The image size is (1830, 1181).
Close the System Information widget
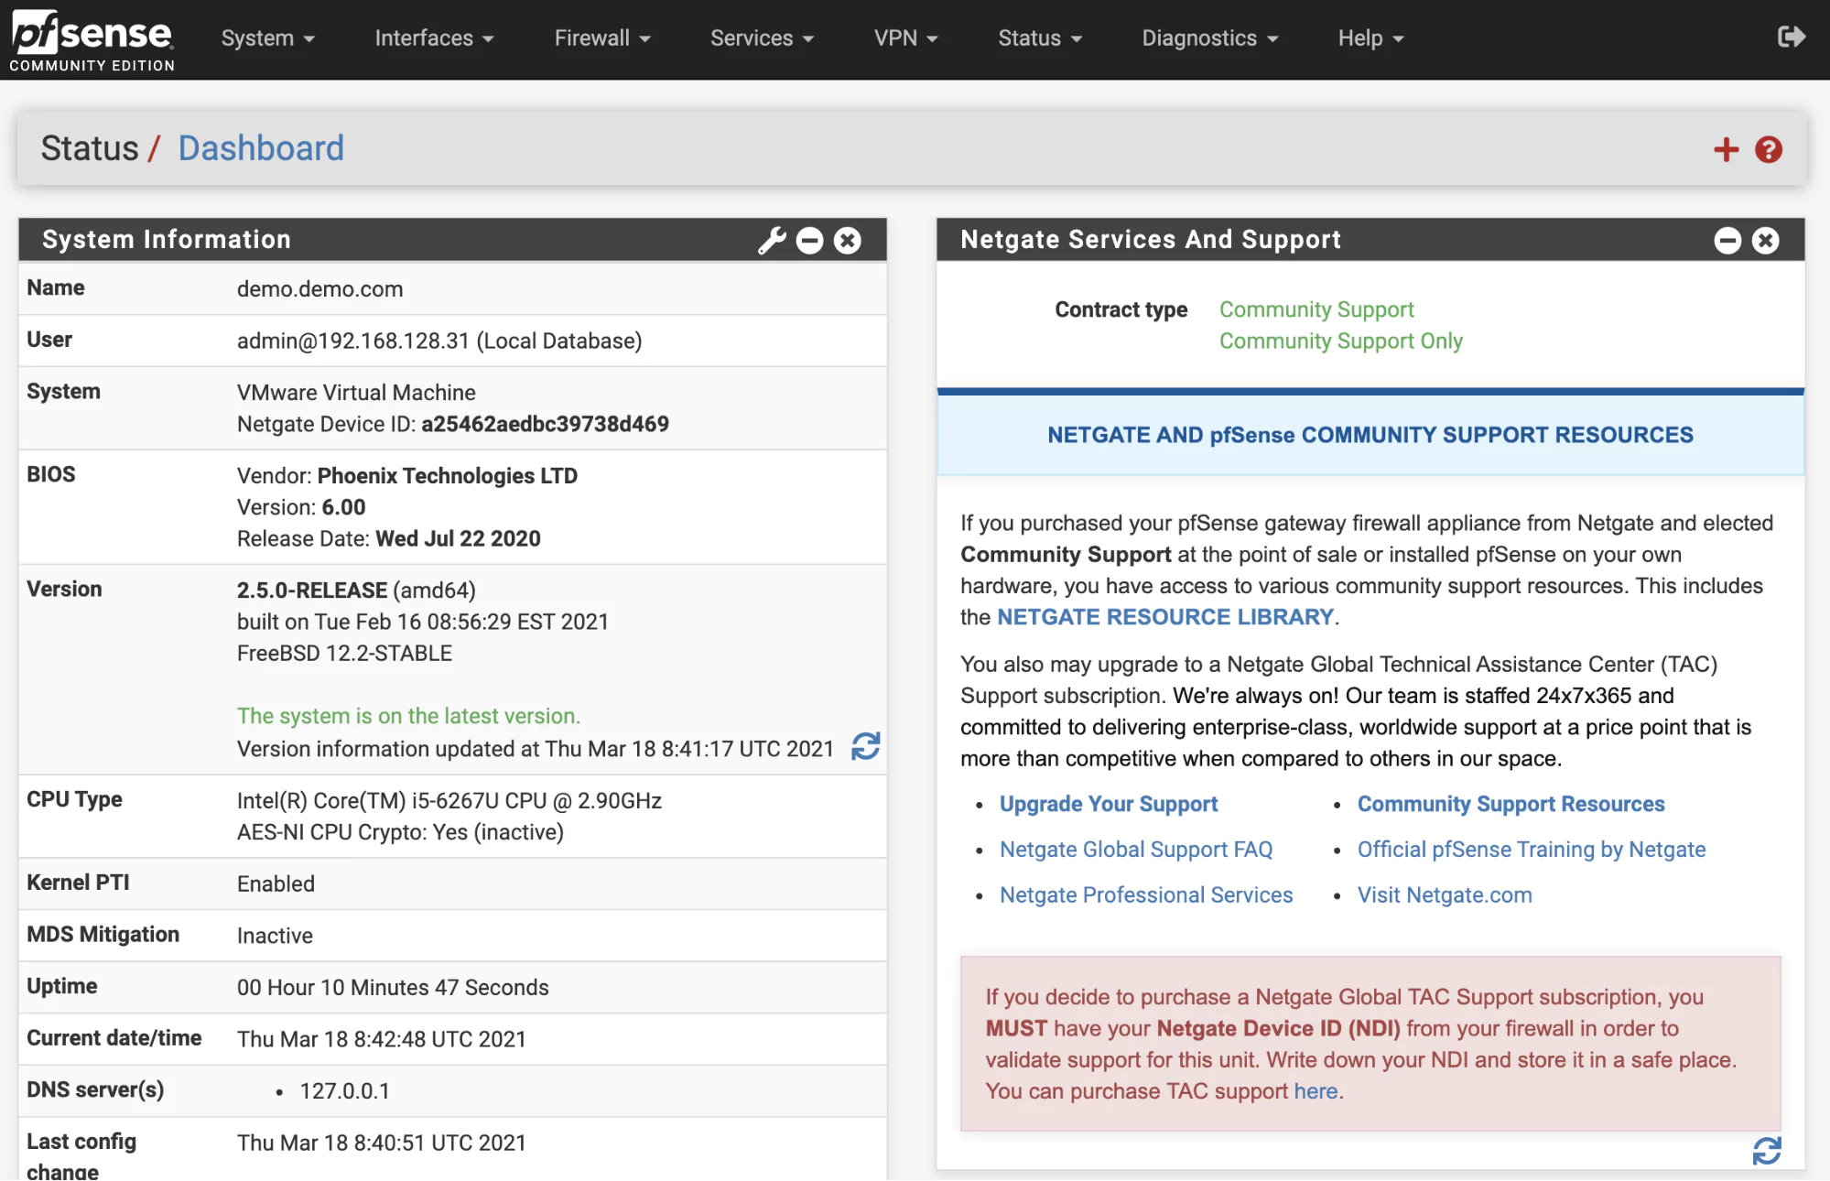tap(848, 240)
